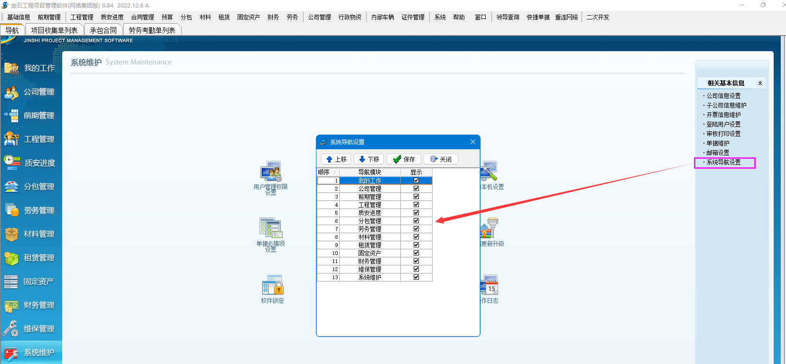Switch to the 承包合同 tab

(103, 30)
